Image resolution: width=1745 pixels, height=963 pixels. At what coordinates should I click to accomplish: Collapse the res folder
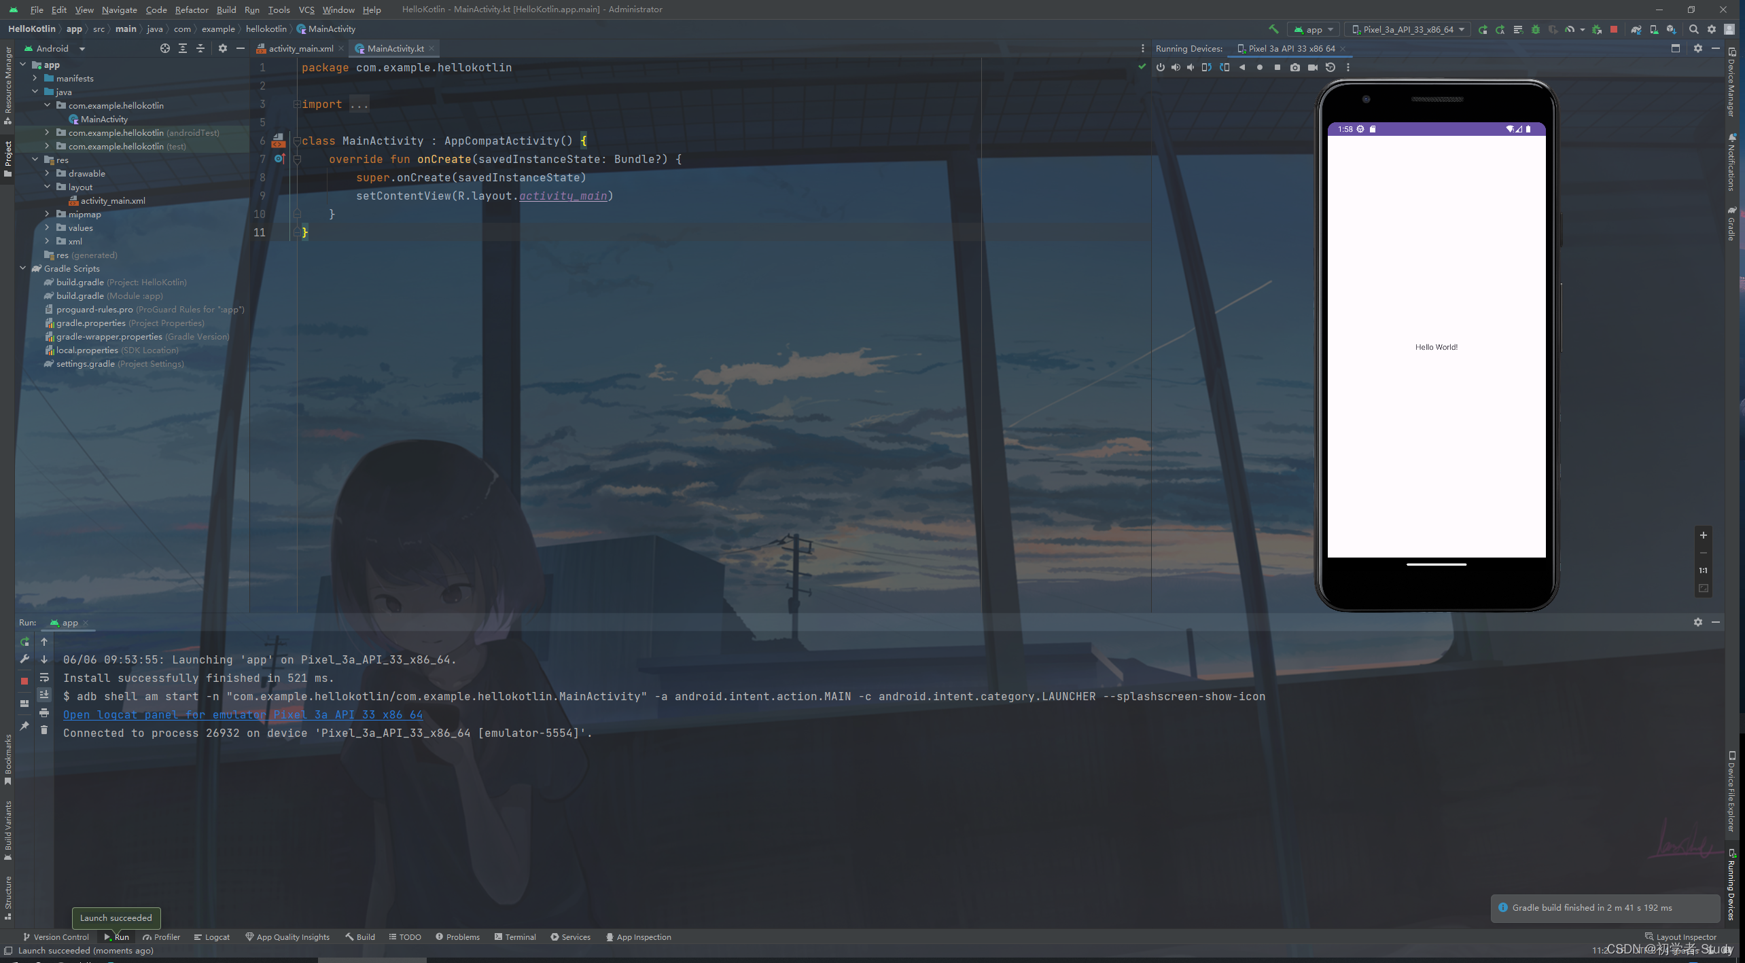click(x=35, y=160)
